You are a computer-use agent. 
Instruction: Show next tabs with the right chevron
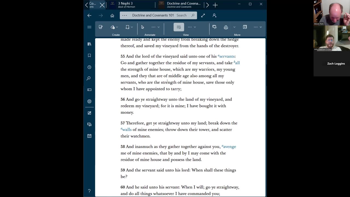pyautogui.click(x=207, y=5)
